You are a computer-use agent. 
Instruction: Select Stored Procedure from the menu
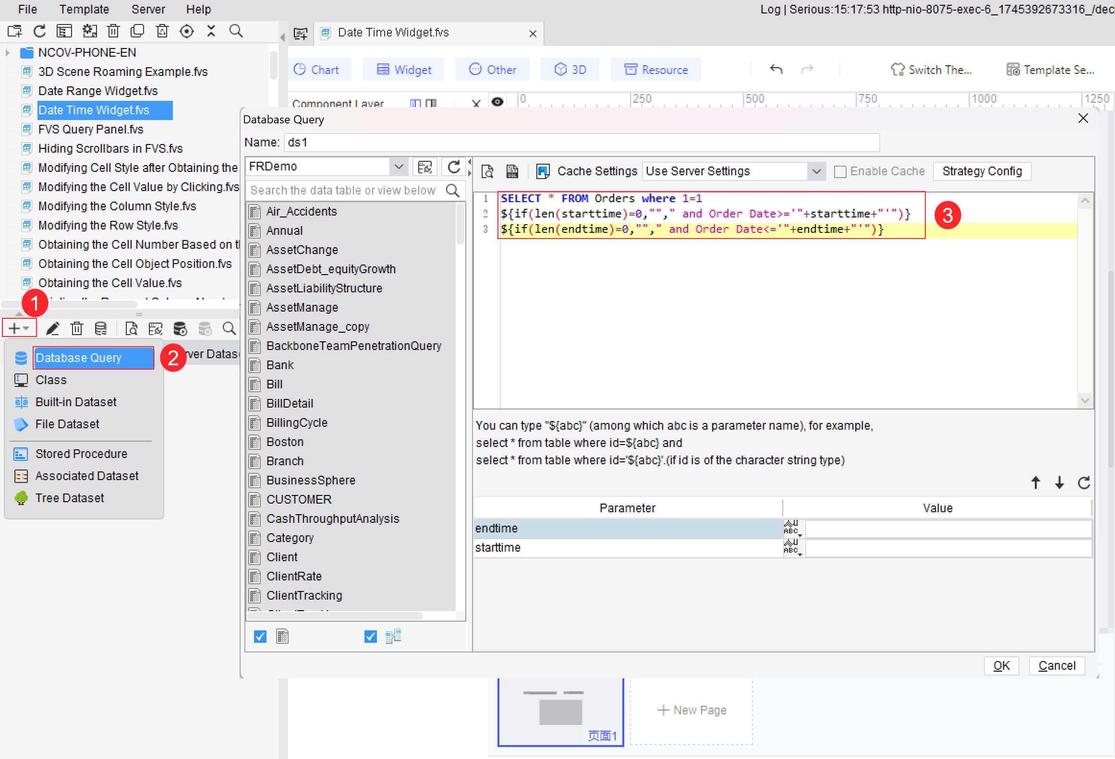point(81,454)
